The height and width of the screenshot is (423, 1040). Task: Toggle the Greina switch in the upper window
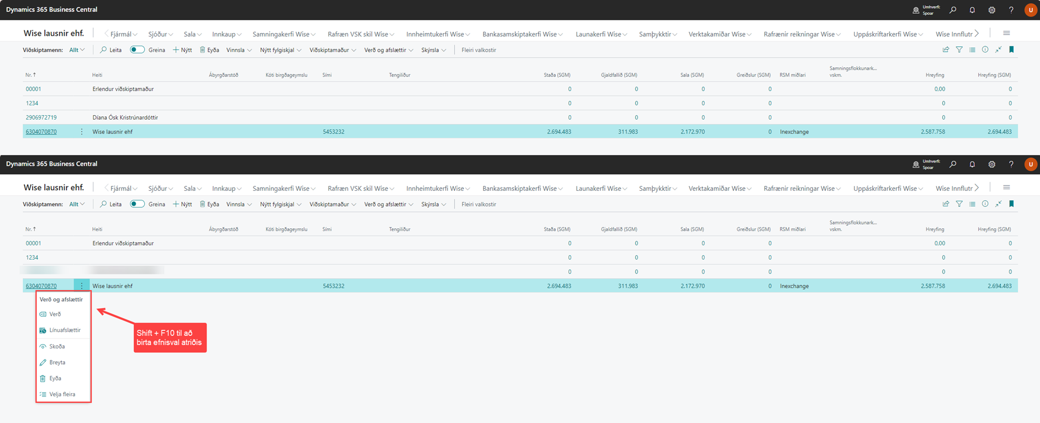[x=137, y=50]
